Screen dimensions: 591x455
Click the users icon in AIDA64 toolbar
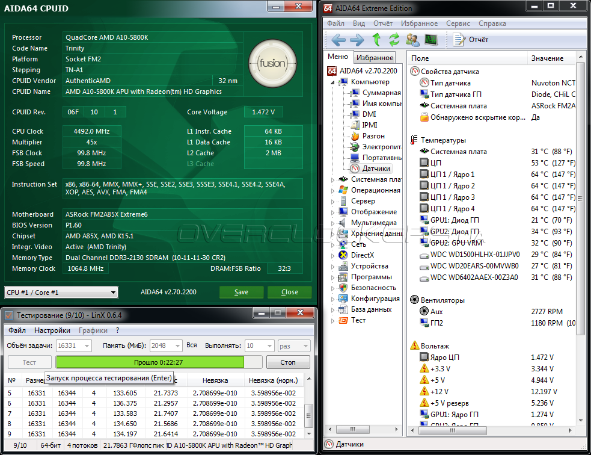tap(412, 40)
